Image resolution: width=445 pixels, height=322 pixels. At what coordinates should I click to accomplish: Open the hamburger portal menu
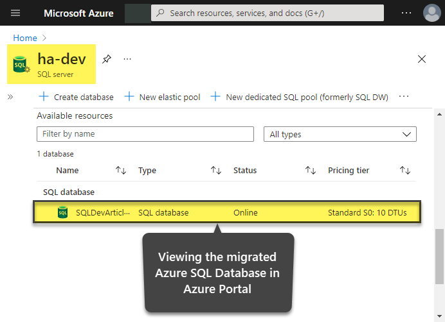pos(15,13)
